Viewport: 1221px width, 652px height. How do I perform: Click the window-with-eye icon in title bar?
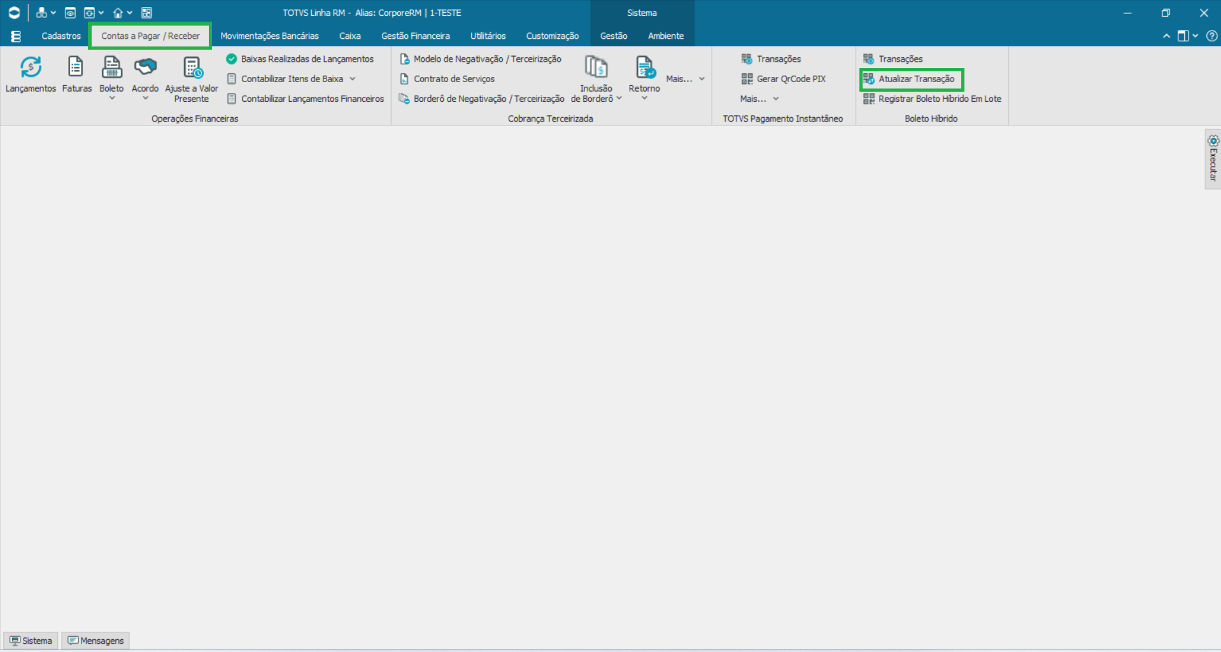point(70,13)
